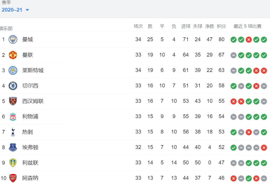Screen dimensions: 270x183
Task: Click 曼联's grey draw icon in recent matches
Action: (x=234, y=55)
